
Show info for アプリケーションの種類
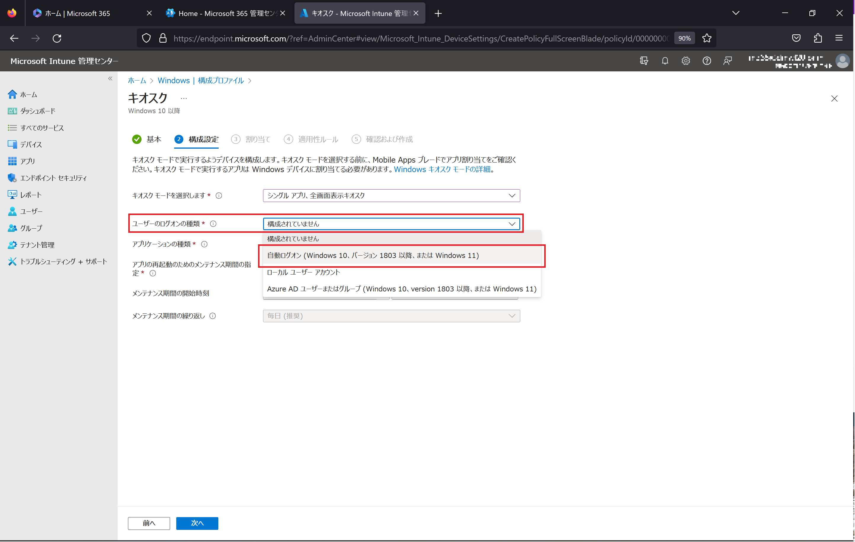click(x=204, y=244)
